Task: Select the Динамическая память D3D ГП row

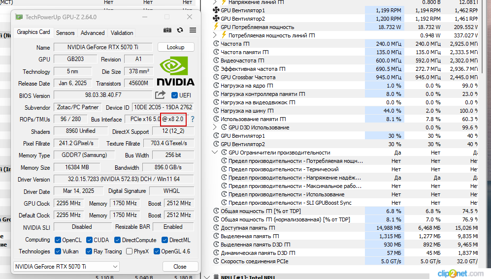Action: (344, 253)
